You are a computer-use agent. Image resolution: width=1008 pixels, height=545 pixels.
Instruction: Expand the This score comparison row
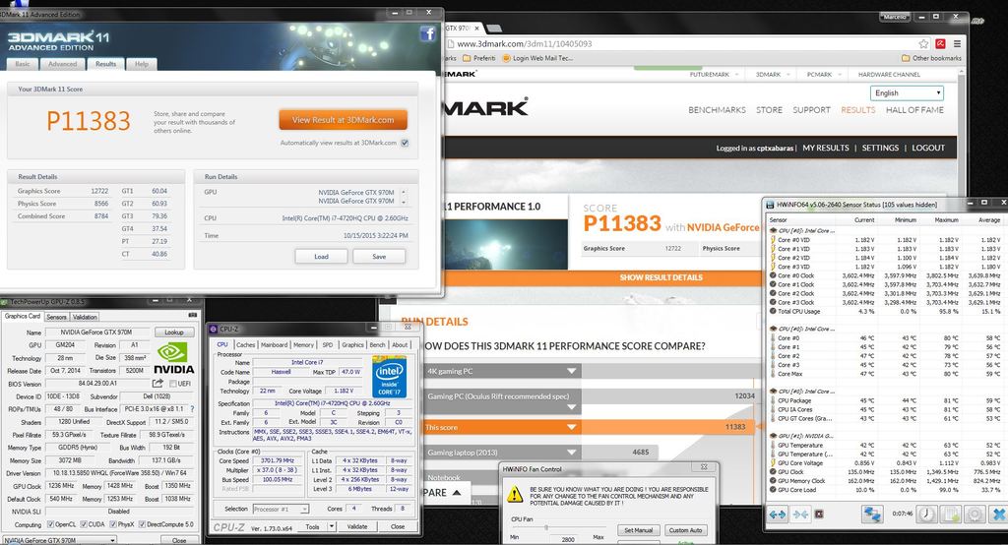tap(572, 427)
